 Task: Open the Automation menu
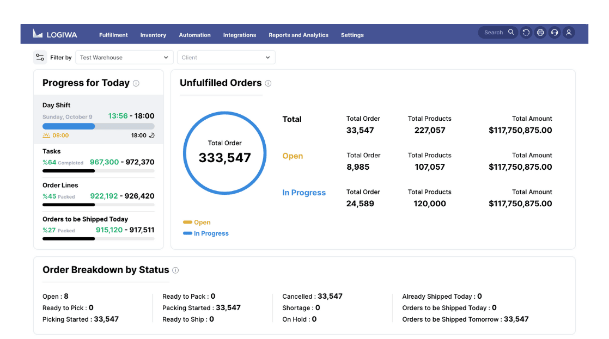[194, 35]
